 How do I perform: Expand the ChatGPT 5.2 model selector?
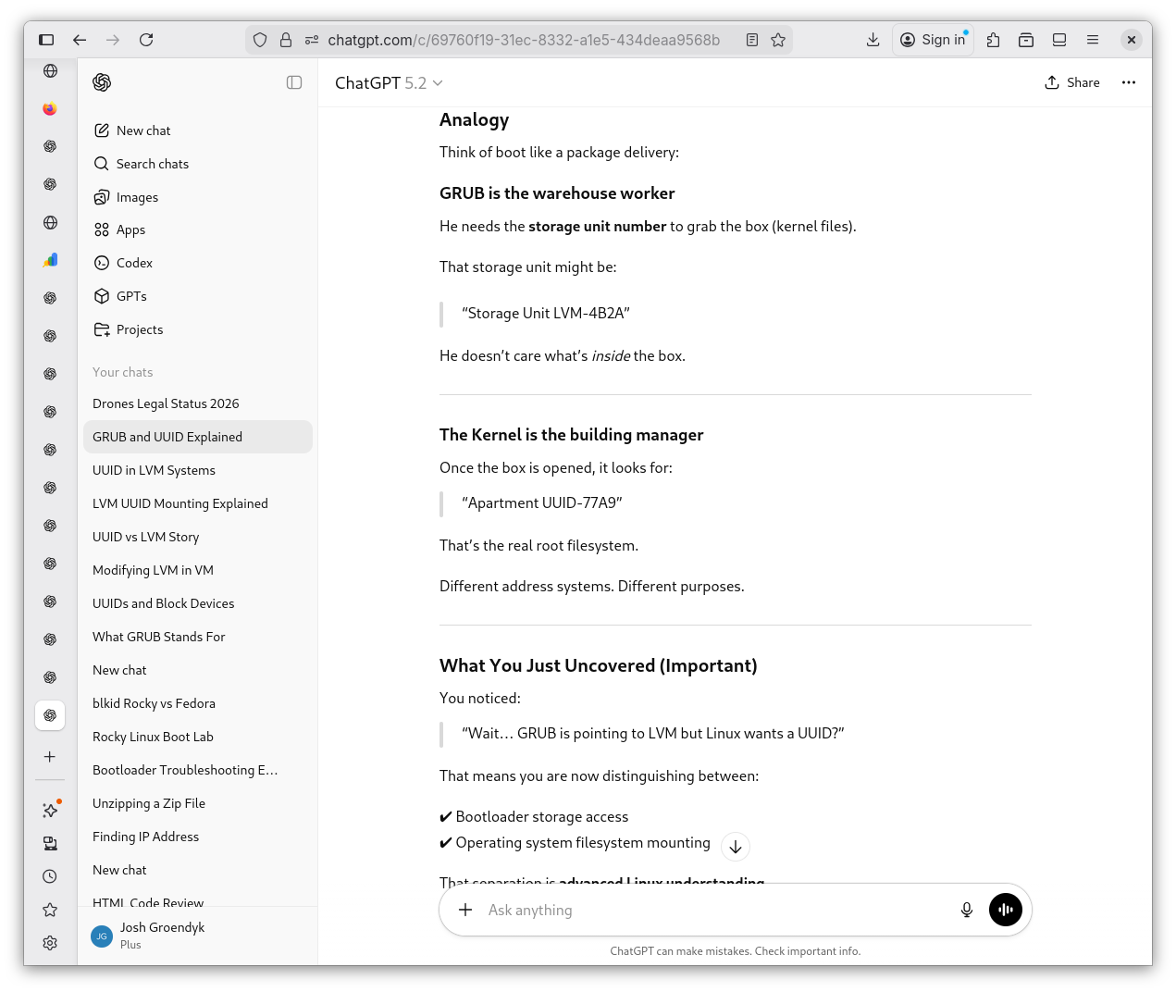point(389,83)
